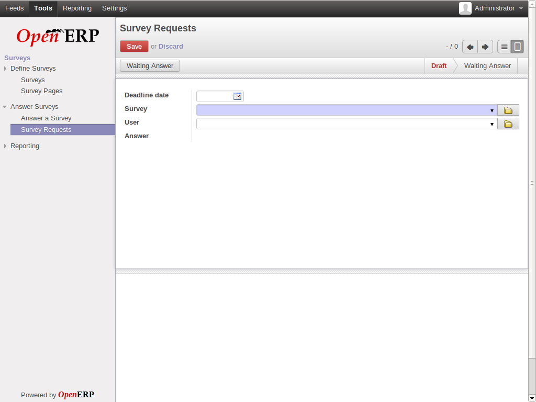Open the User dropdown arrow

492,124
